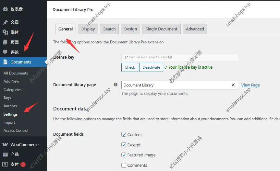Open All Documents submenu item
The width and height of the screenshot is (280, 171).
pyautogui.click(x=16, y=73)
